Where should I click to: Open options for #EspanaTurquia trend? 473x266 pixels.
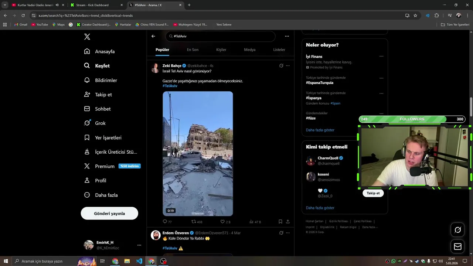pos(381,78)
